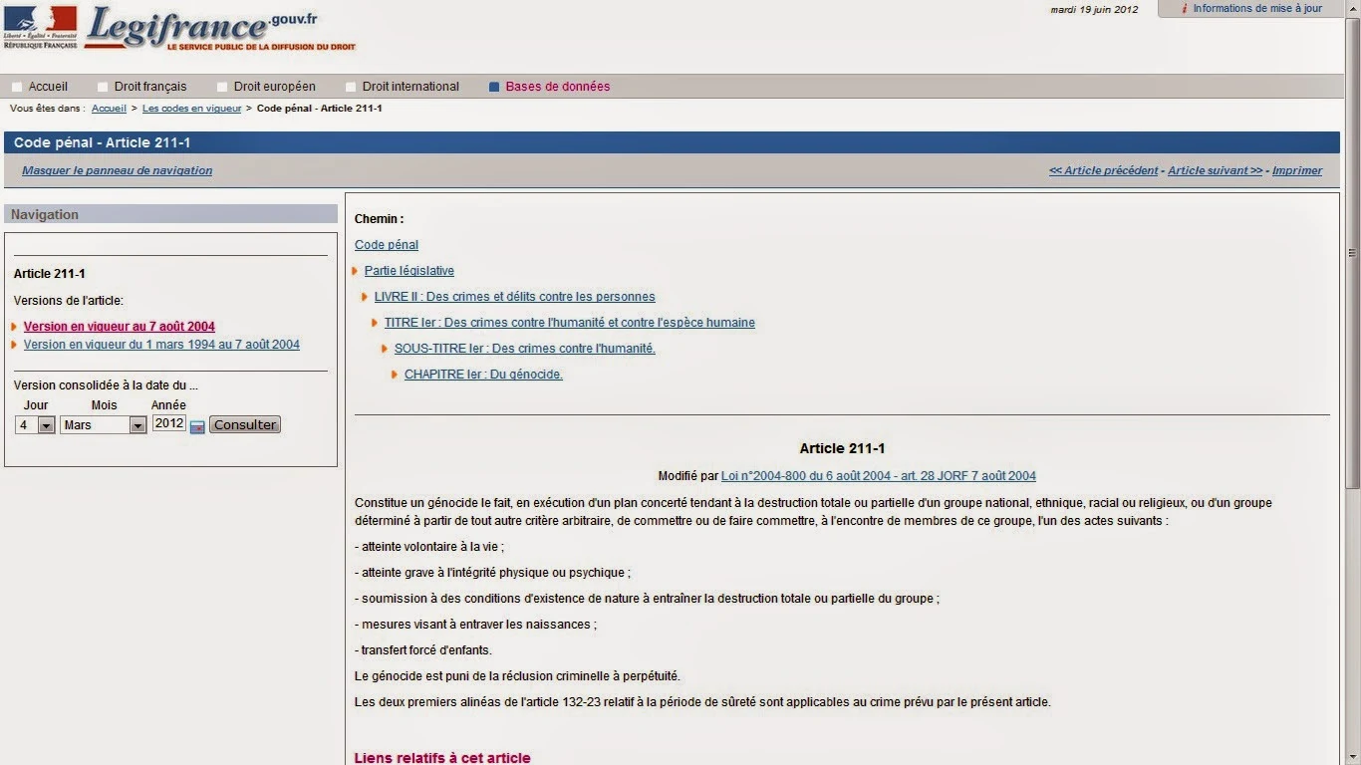Click '- atteinte grave à l'intégrité physique ou psychique ;'
The image size is (1361, 765).
[493, 573]
